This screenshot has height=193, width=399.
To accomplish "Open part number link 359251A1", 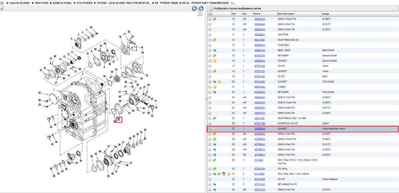I will coord(260,30).
